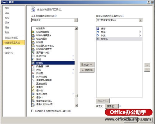Open the 常规 options category
This screenshot has width=155, height=124.
7,8
